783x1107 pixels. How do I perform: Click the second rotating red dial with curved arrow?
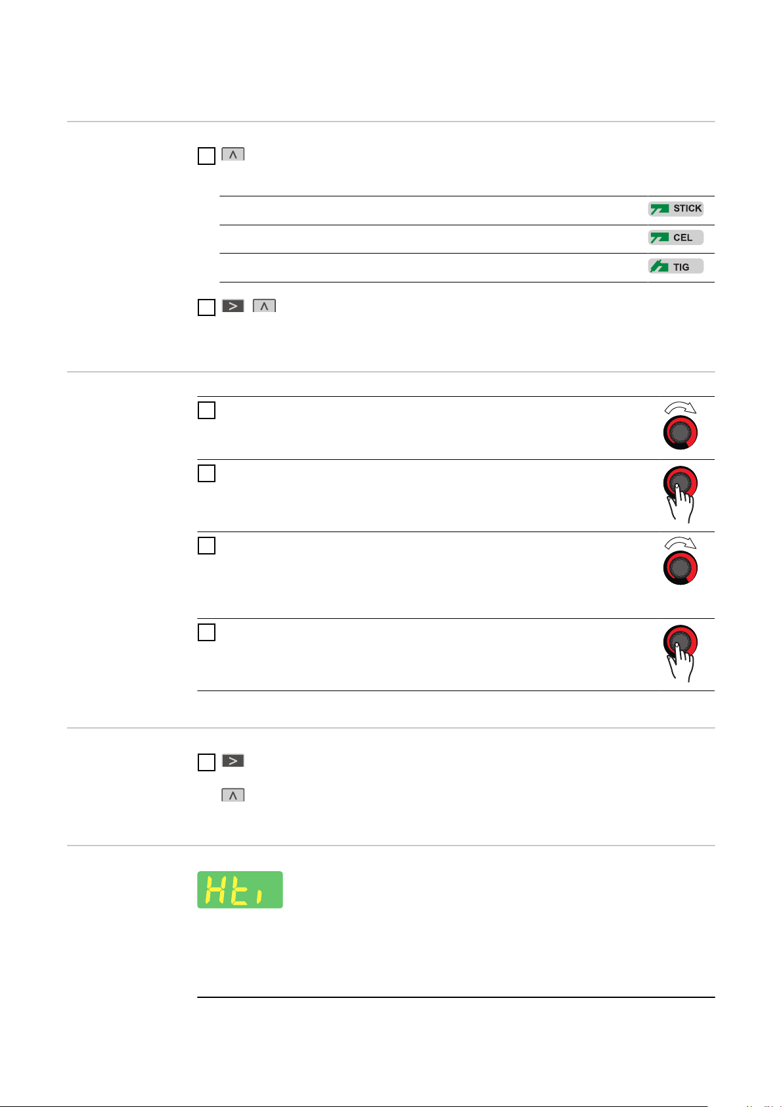click(x=681, y=560)
